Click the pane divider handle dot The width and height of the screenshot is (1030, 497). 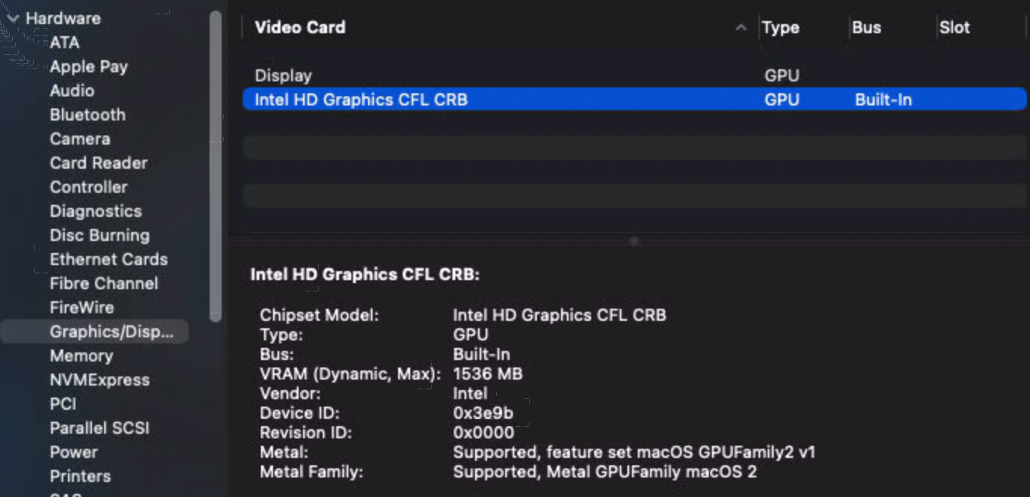[634, 241]
